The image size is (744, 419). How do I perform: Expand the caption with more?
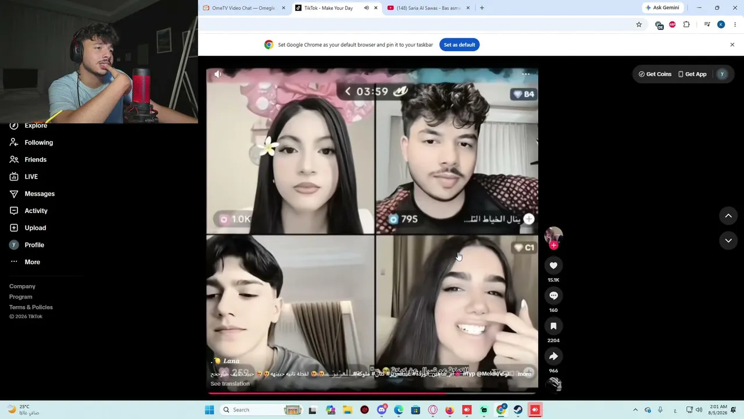(x=524, y=374)
